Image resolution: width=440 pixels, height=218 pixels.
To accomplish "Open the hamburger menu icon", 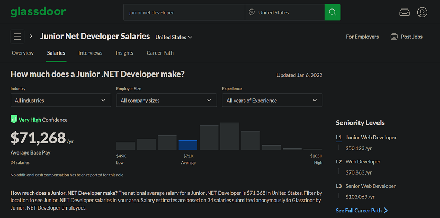I will tap(17, 37).
